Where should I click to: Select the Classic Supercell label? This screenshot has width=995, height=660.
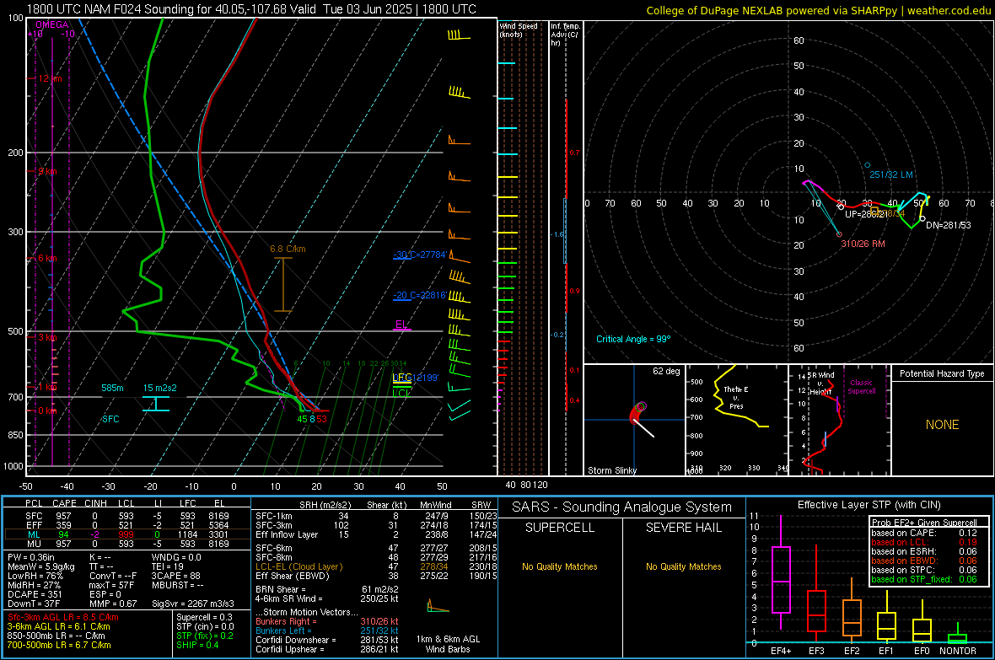coord(862,387)
